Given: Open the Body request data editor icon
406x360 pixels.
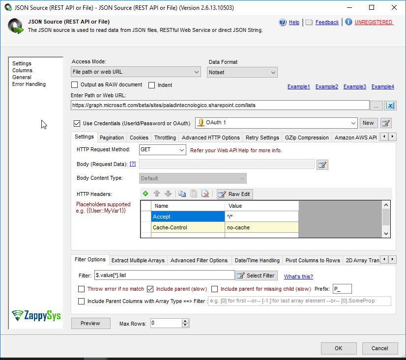Looking at the screenshot, I should [x=322, y=165].
